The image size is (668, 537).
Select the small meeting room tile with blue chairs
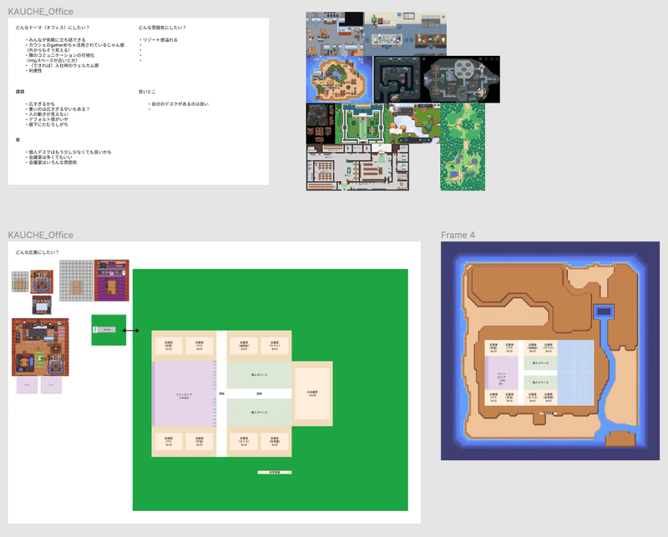[42, 281]
